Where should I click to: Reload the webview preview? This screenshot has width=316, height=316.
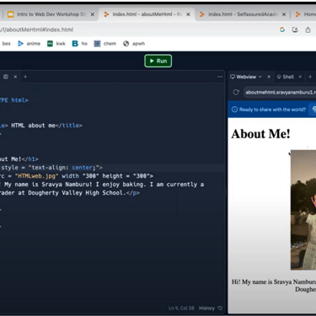[236, 92]
